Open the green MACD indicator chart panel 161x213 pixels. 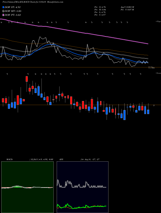(x=27, y=187)
